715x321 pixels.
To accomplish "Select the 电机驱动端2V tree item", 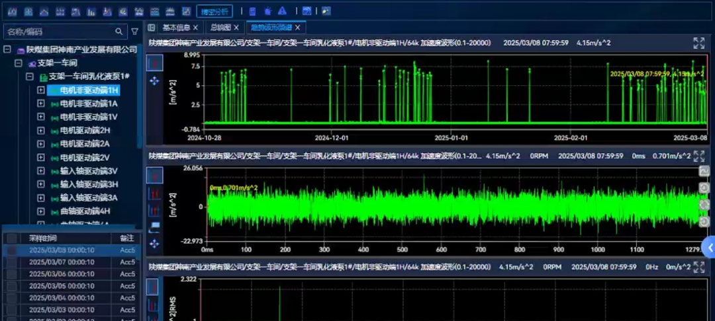I will click(x=85, y=157).
